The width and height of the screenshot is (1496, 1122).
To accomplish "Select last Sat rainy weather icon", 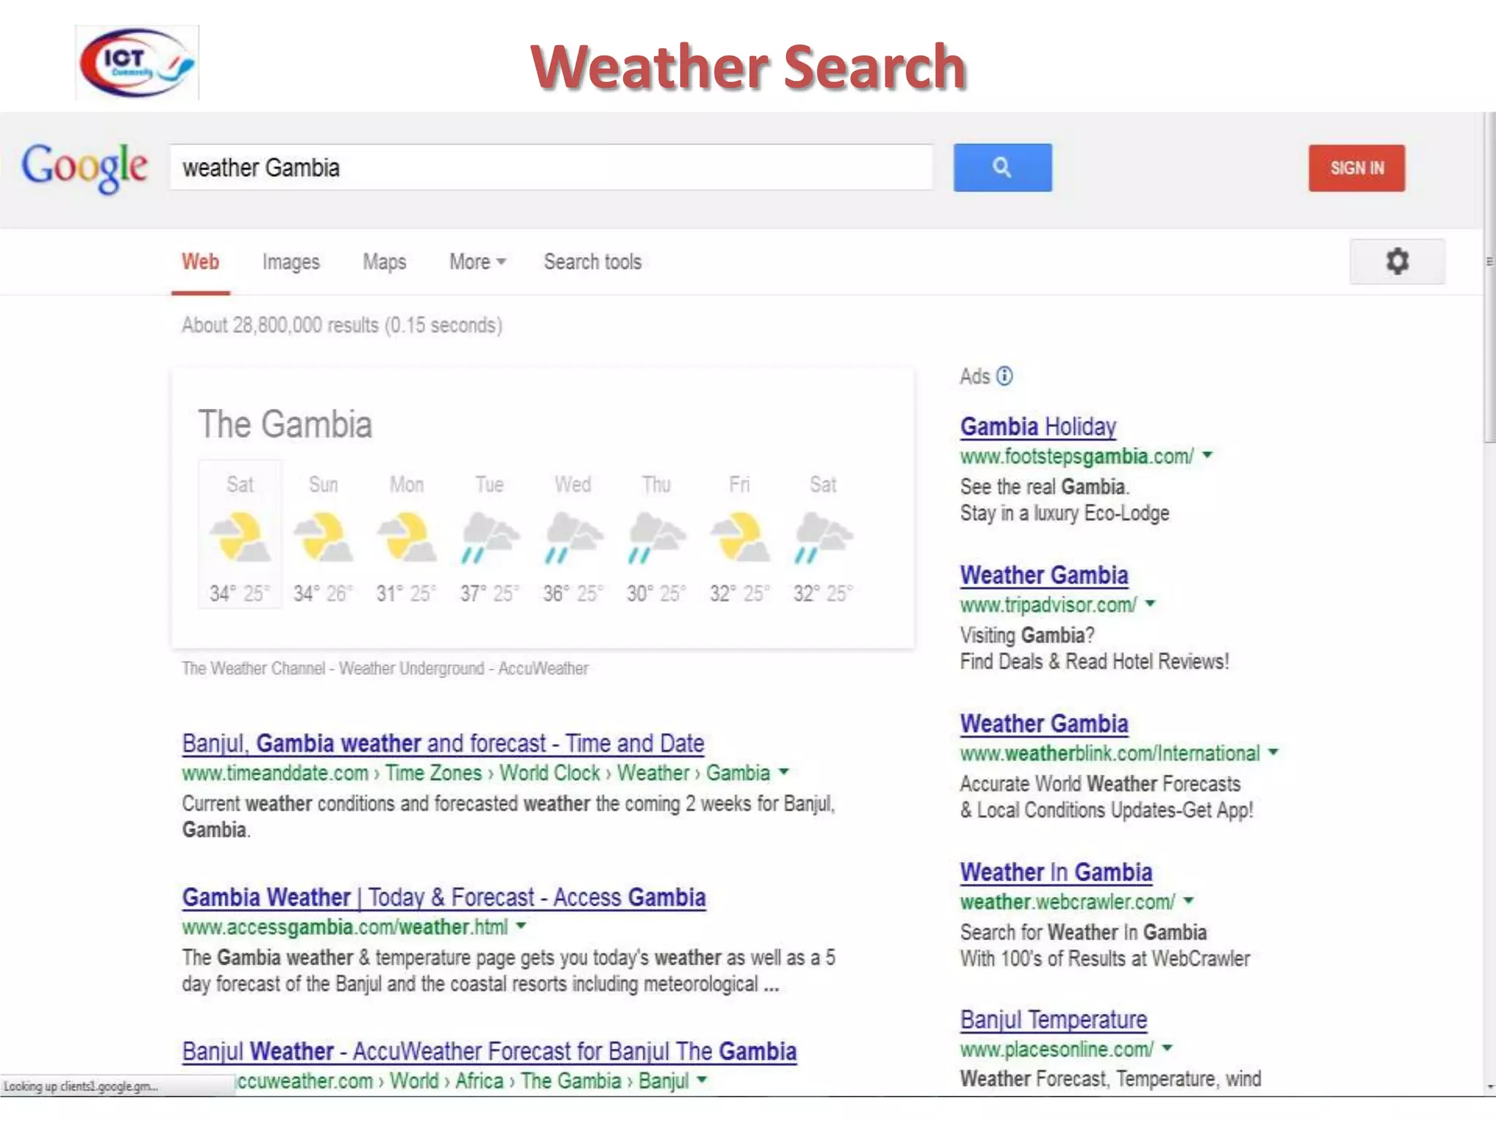I will 823,538.
